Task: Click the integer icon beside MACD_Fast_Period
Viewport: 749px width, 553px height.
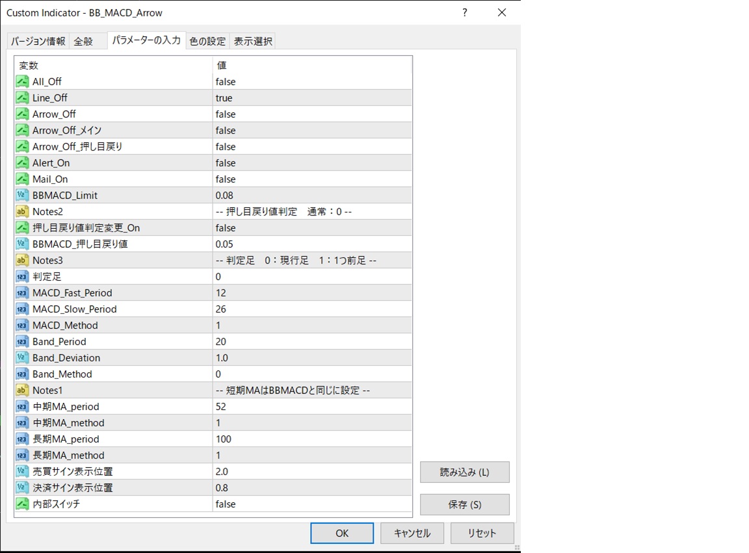Action: click(22, 292)
